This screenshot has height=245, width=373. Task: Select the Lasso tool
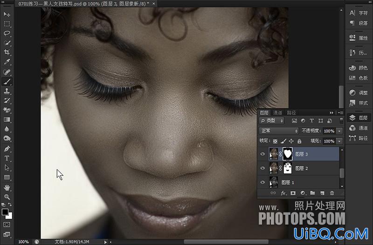coord(7,33)
